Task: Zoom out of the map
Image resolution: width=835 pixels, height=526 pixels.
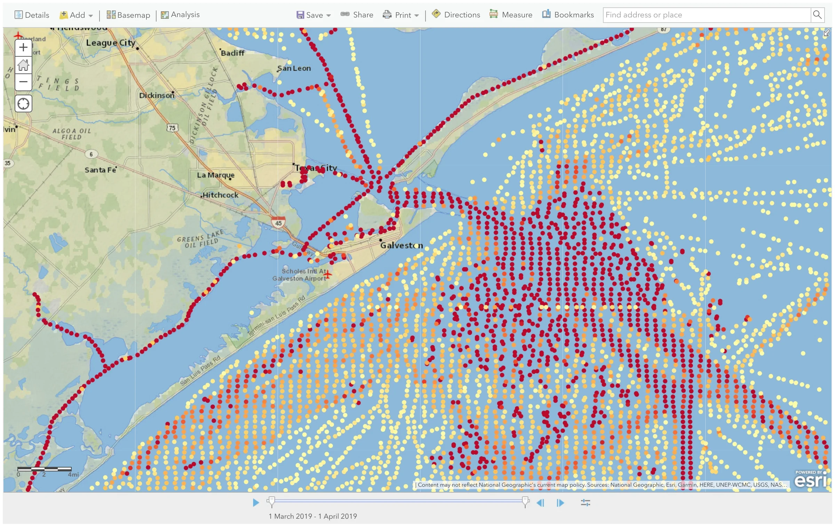Action: tap(23, 82)
